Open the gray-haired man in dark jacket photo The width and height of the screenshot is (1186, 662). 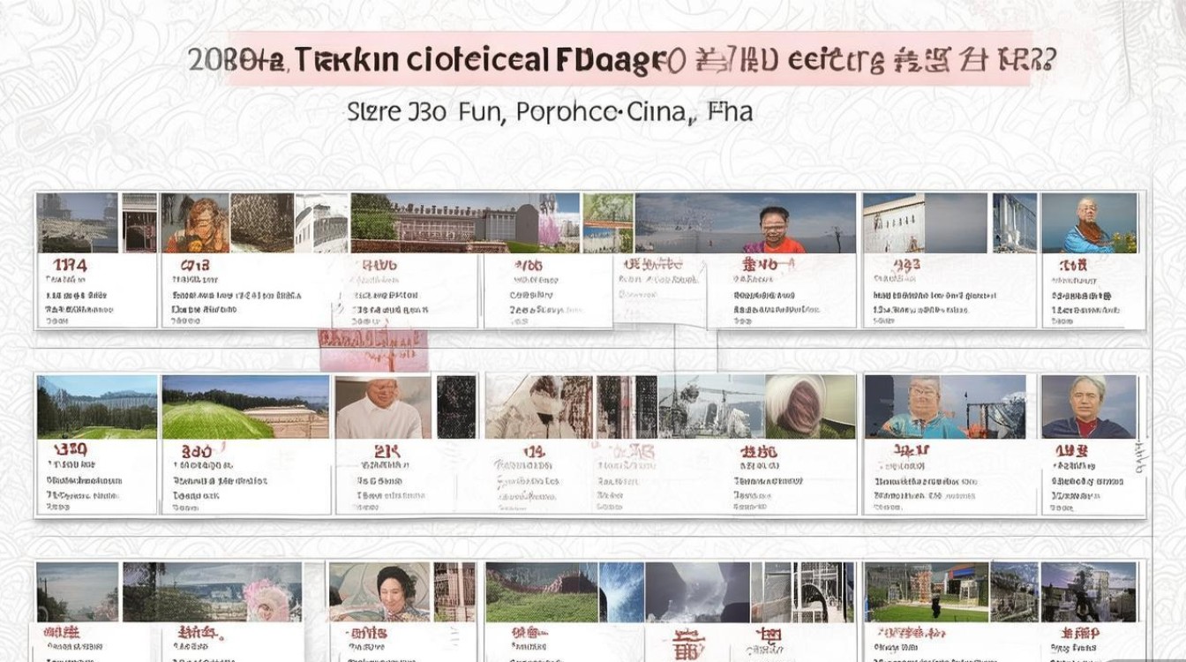[1088, 407]
